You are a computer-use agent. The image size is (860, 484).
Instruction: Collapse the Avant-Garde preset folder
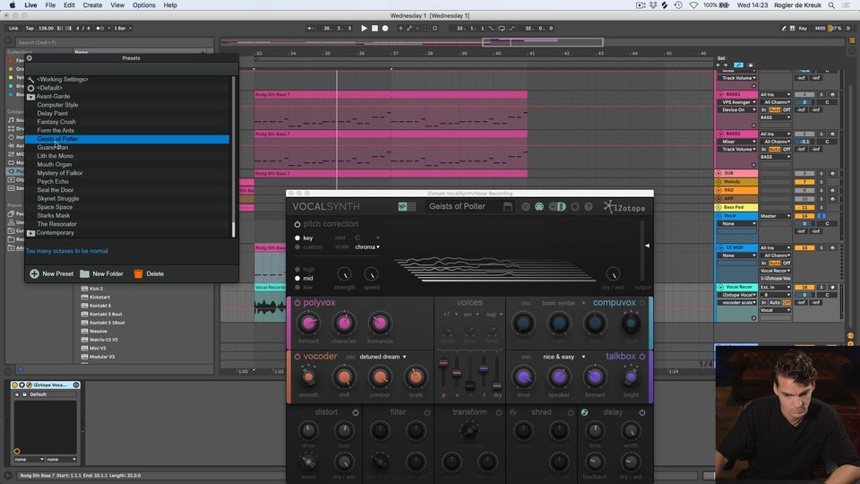pos(30,97)
